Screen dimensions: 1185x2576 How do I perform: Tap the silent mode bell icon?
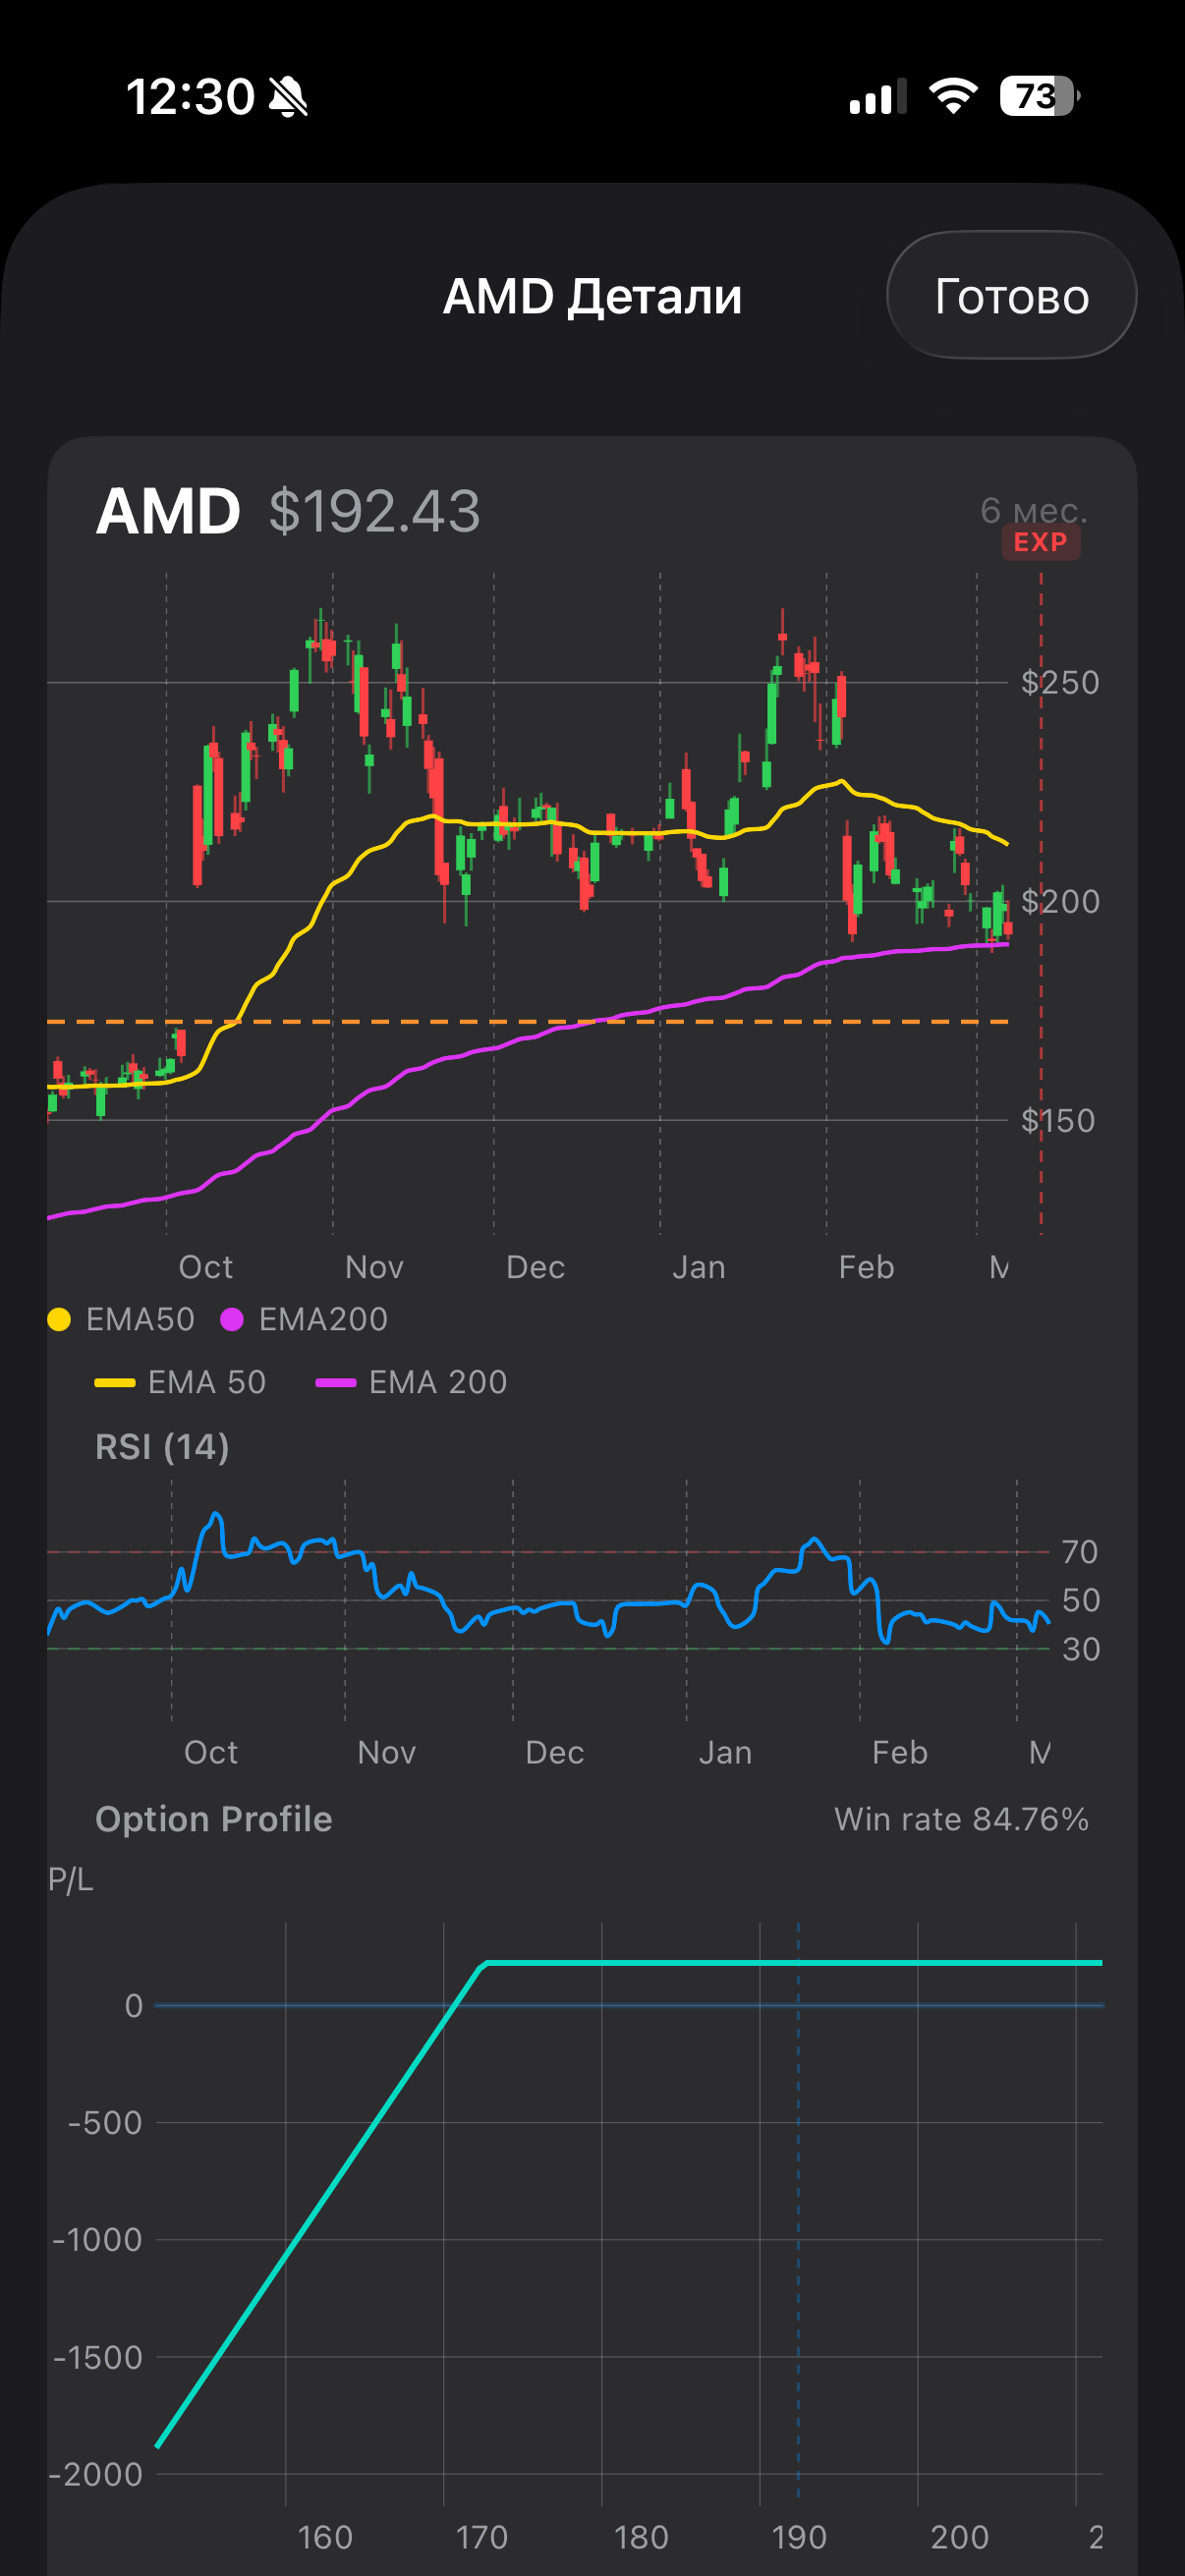point(289,97)
